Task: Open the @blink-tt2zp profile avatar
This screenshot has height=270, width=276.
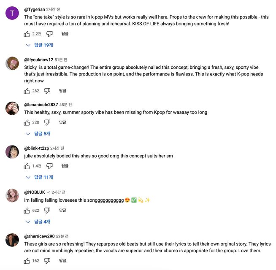Action: pos(12,152)
